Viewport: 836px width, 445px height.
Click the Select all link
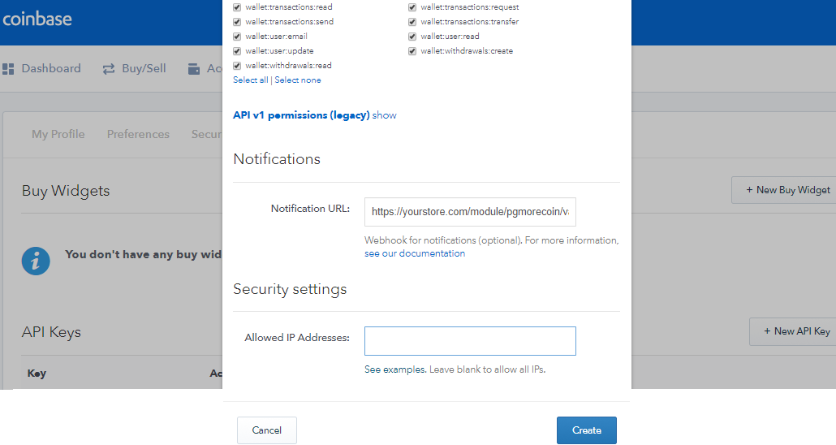point(250,80)
